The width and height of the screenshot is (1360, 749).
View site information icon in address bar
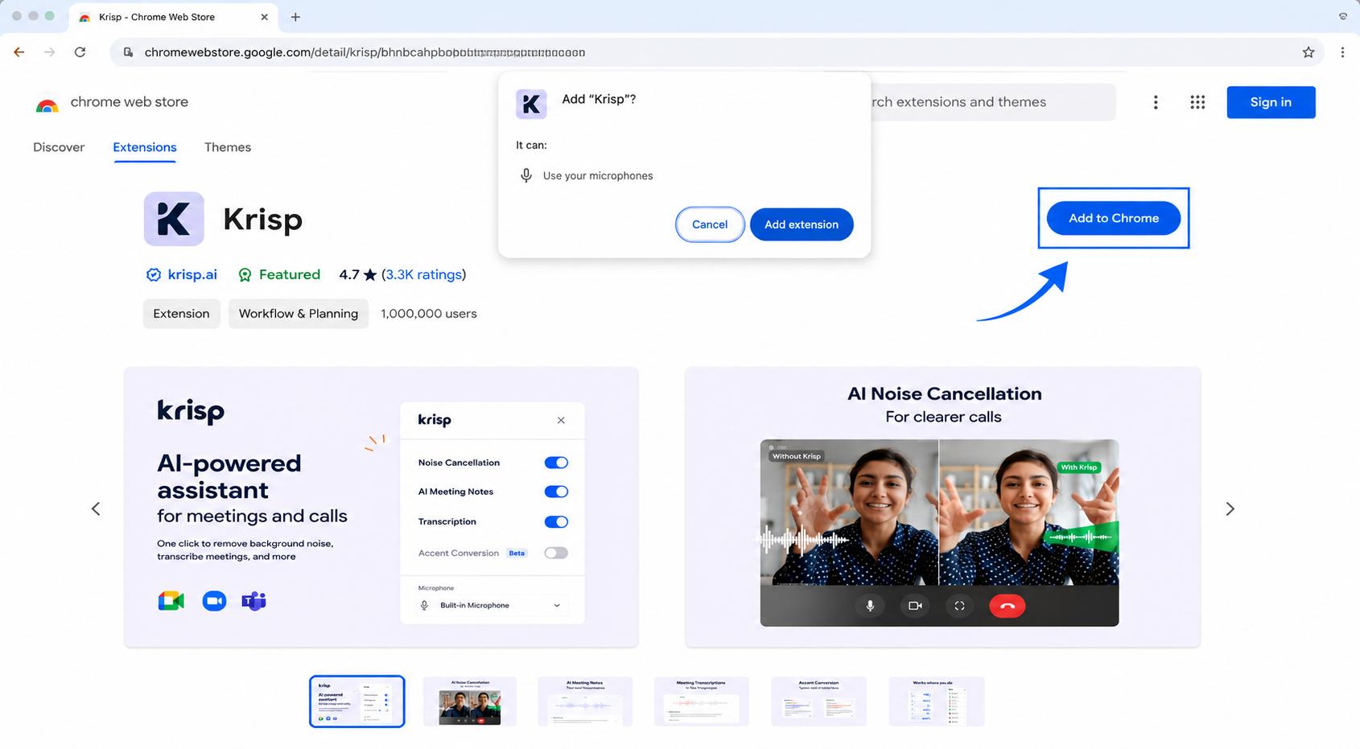[x=128, y=52]
